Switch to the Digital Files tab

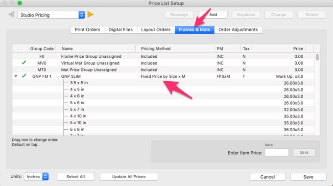pyautogui.click(x=120, y=30)
